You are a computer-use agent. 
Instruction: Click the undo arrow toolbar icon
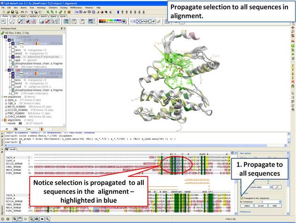pos(22,12)
